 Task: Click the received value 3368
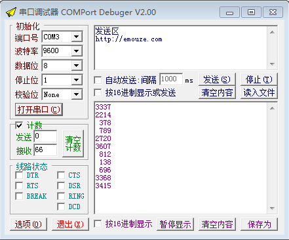point(103,178)
